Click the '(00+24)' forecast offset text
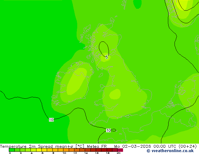 188,146
